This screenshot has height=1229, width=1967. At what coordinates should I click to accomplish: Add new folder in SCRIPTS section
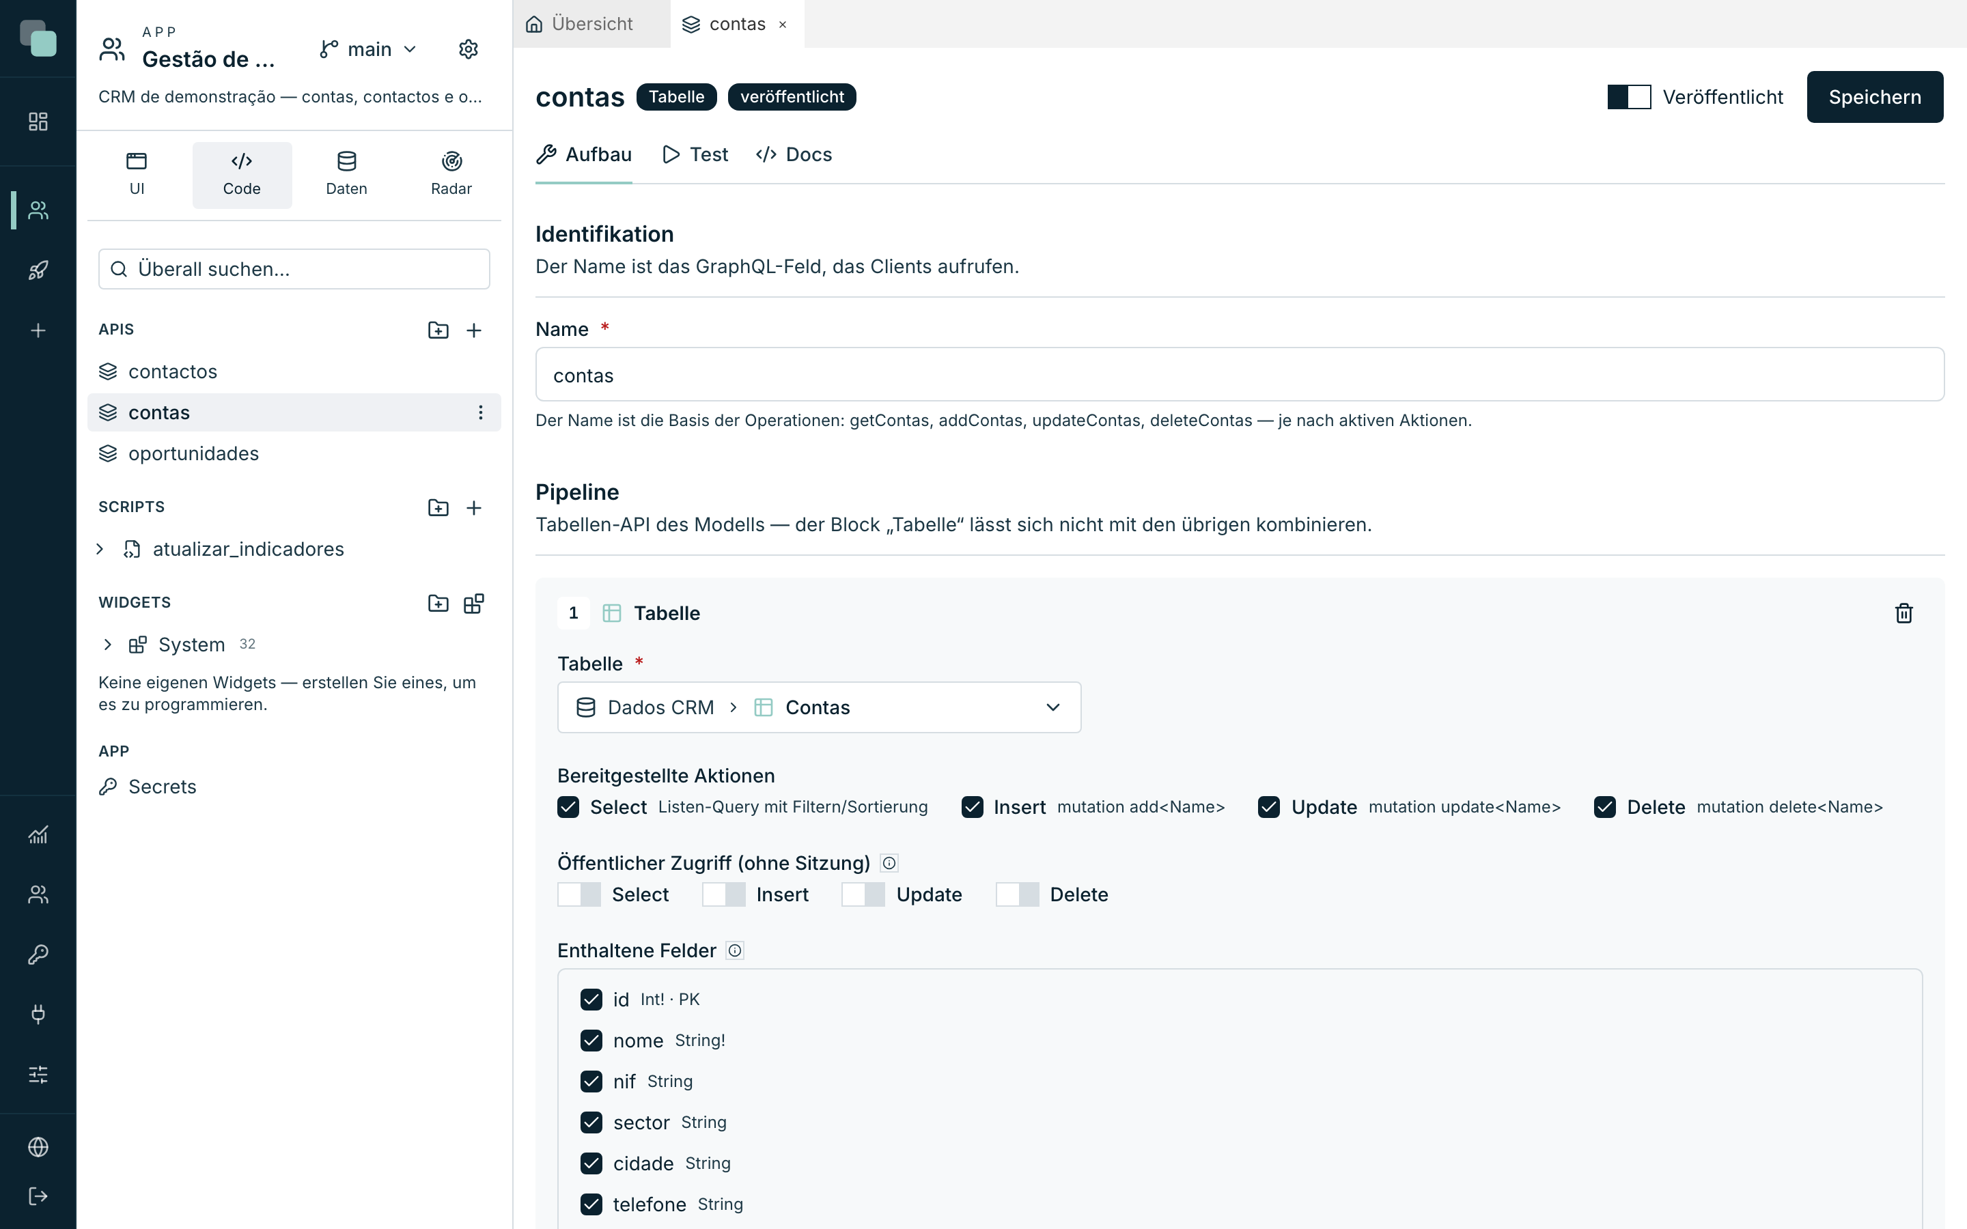coord(438,507)
